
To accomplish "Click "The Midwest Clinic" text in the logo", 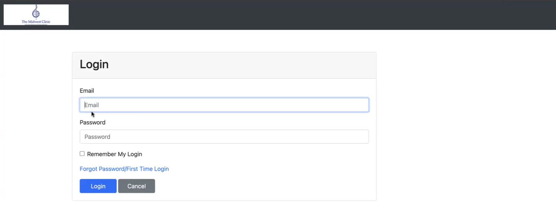I will click(36, 22).
